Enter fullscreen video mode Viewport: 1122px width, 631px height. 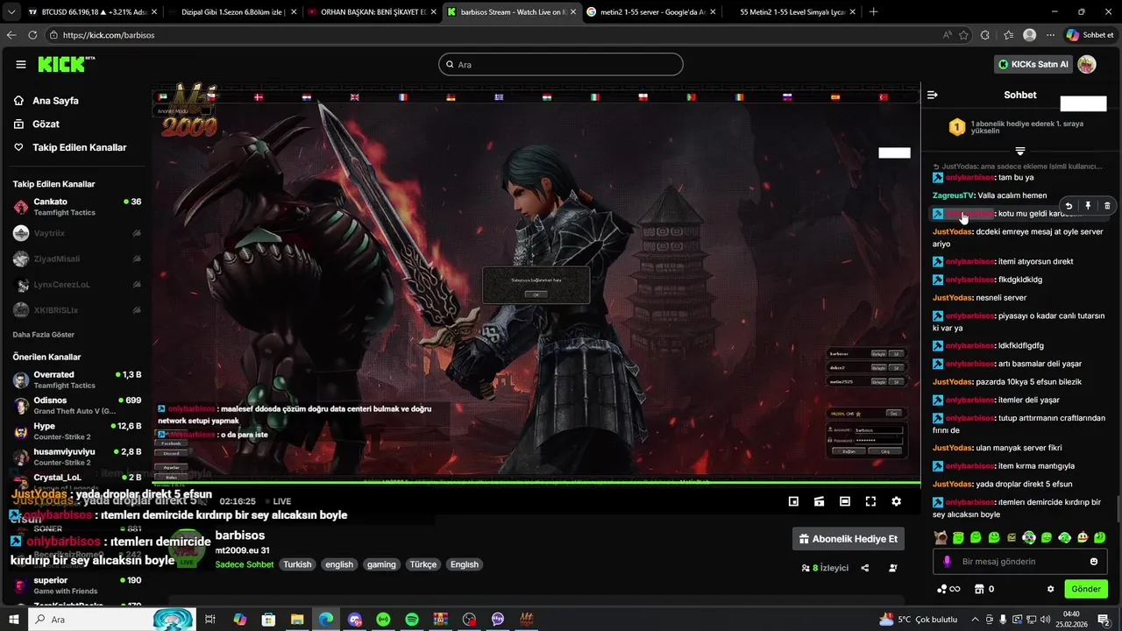[870, 501]
